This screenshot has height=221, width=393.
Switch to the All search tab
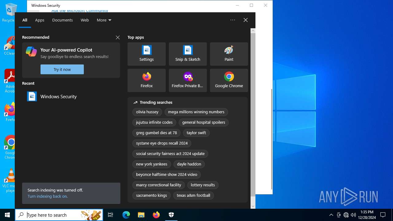25,20
